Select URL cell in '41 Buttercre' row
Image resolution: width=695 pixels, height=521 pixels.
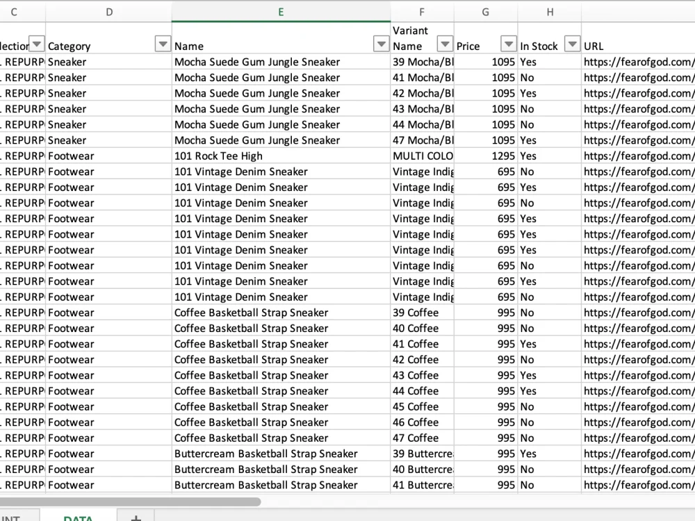[638, 485]
